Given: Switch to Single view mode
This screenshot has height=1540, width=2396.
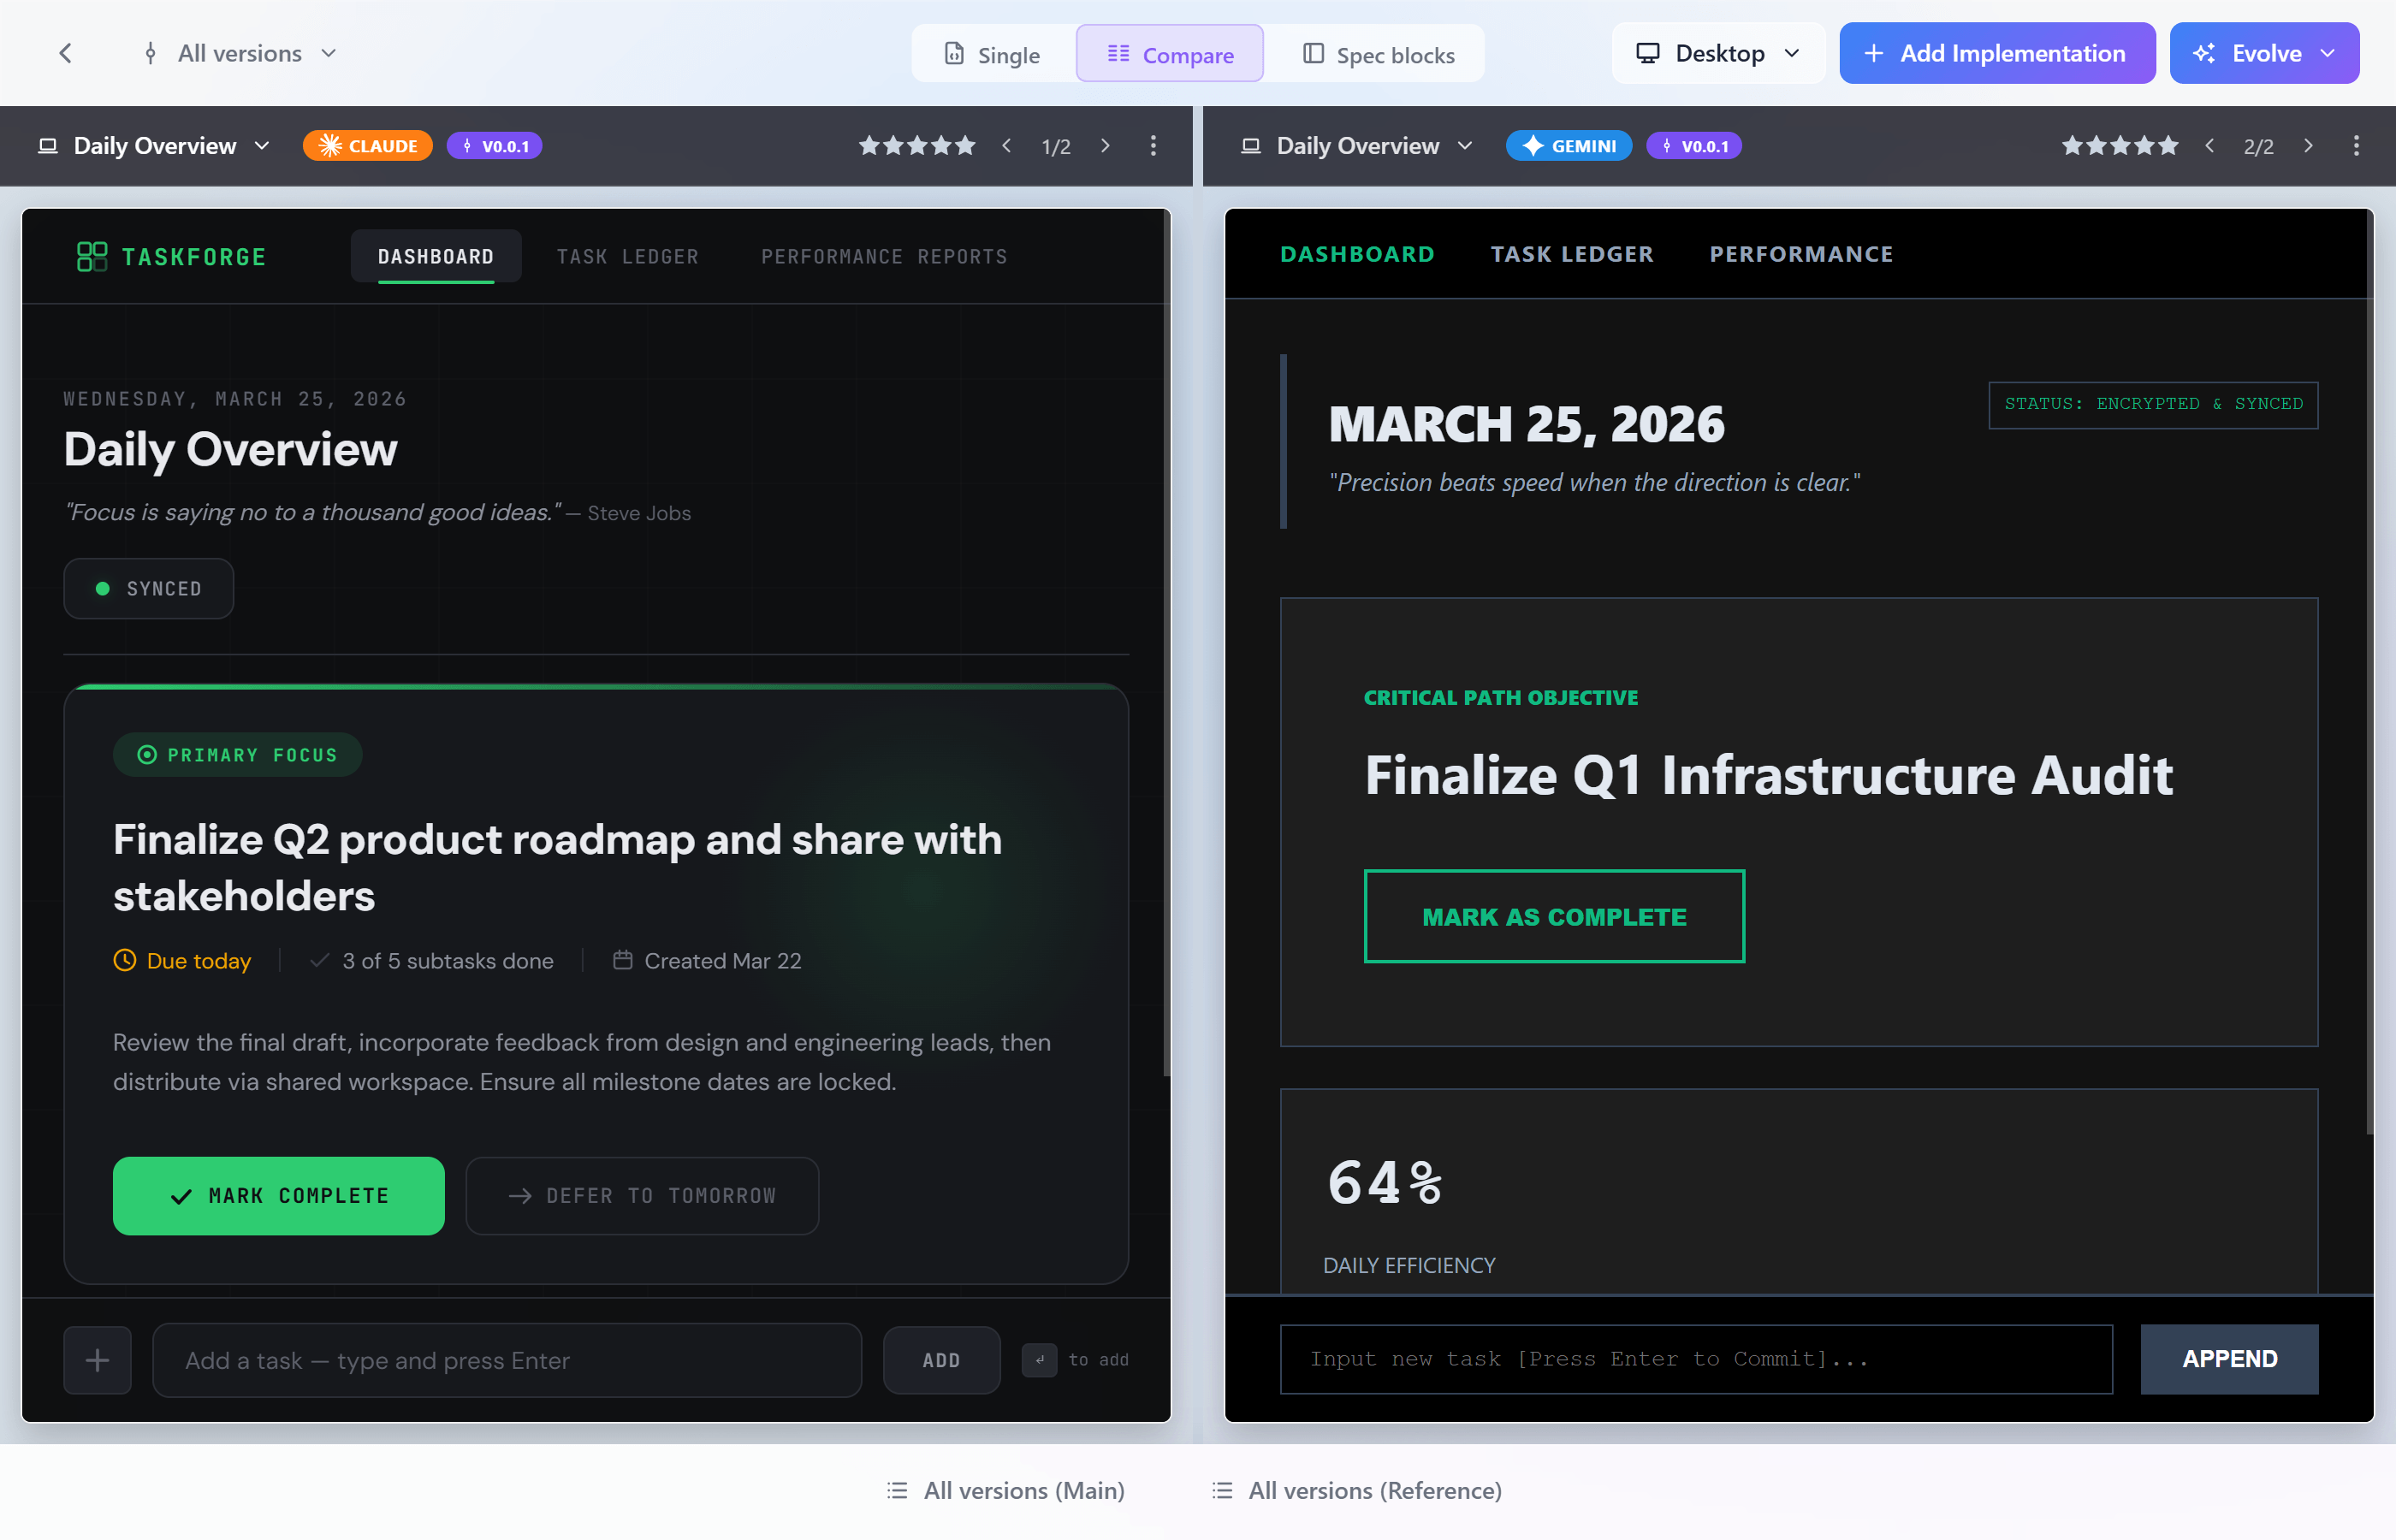Looking at the screenshot, I should (x=993, y=55).
